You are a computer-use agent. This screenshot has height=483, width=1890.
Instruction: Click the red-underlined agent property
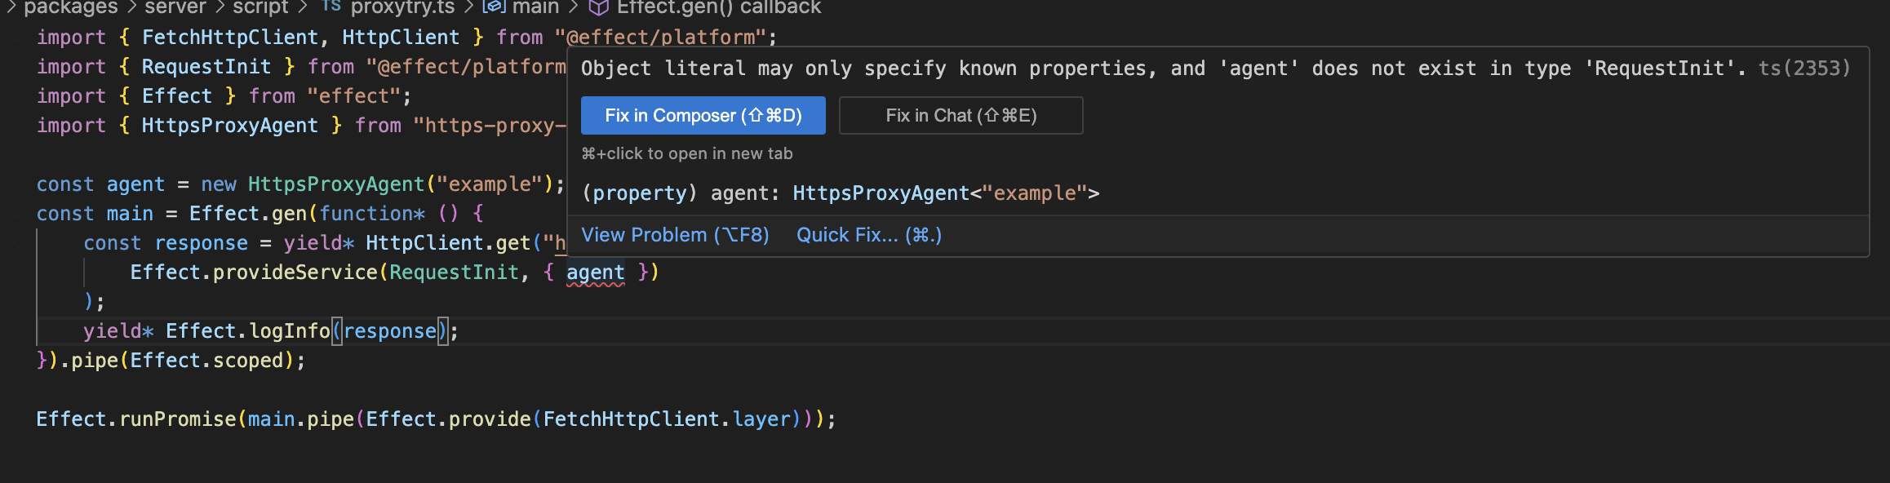(x=595, y=273)
